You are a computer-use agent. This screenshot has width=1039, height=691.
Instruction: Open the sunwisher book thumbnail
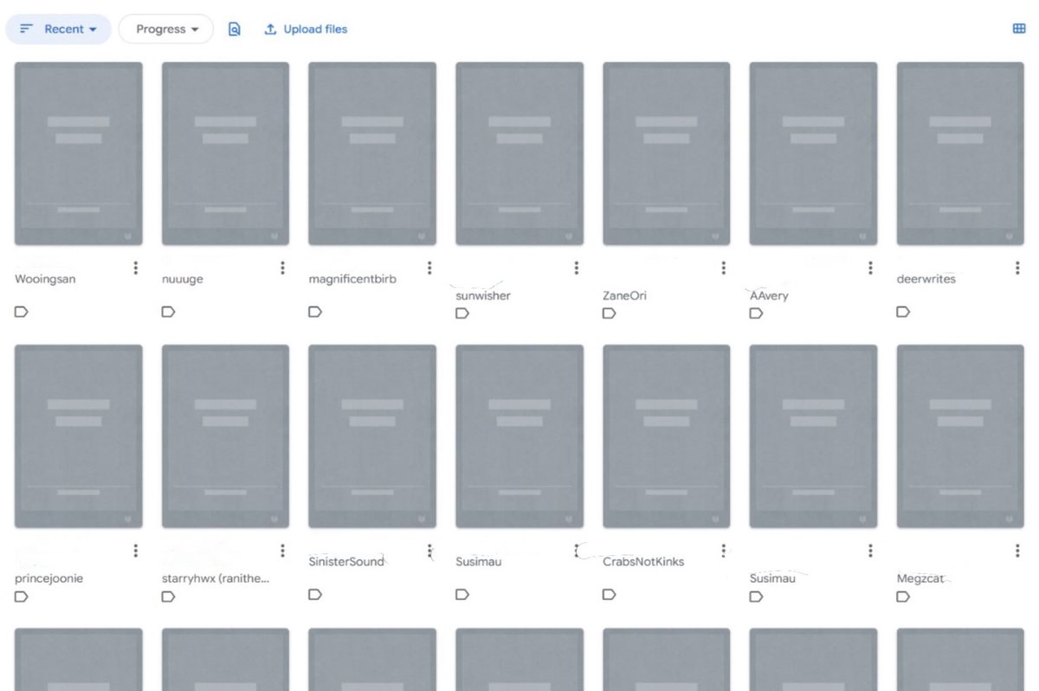pyautogui.click(x=519, y=154)
